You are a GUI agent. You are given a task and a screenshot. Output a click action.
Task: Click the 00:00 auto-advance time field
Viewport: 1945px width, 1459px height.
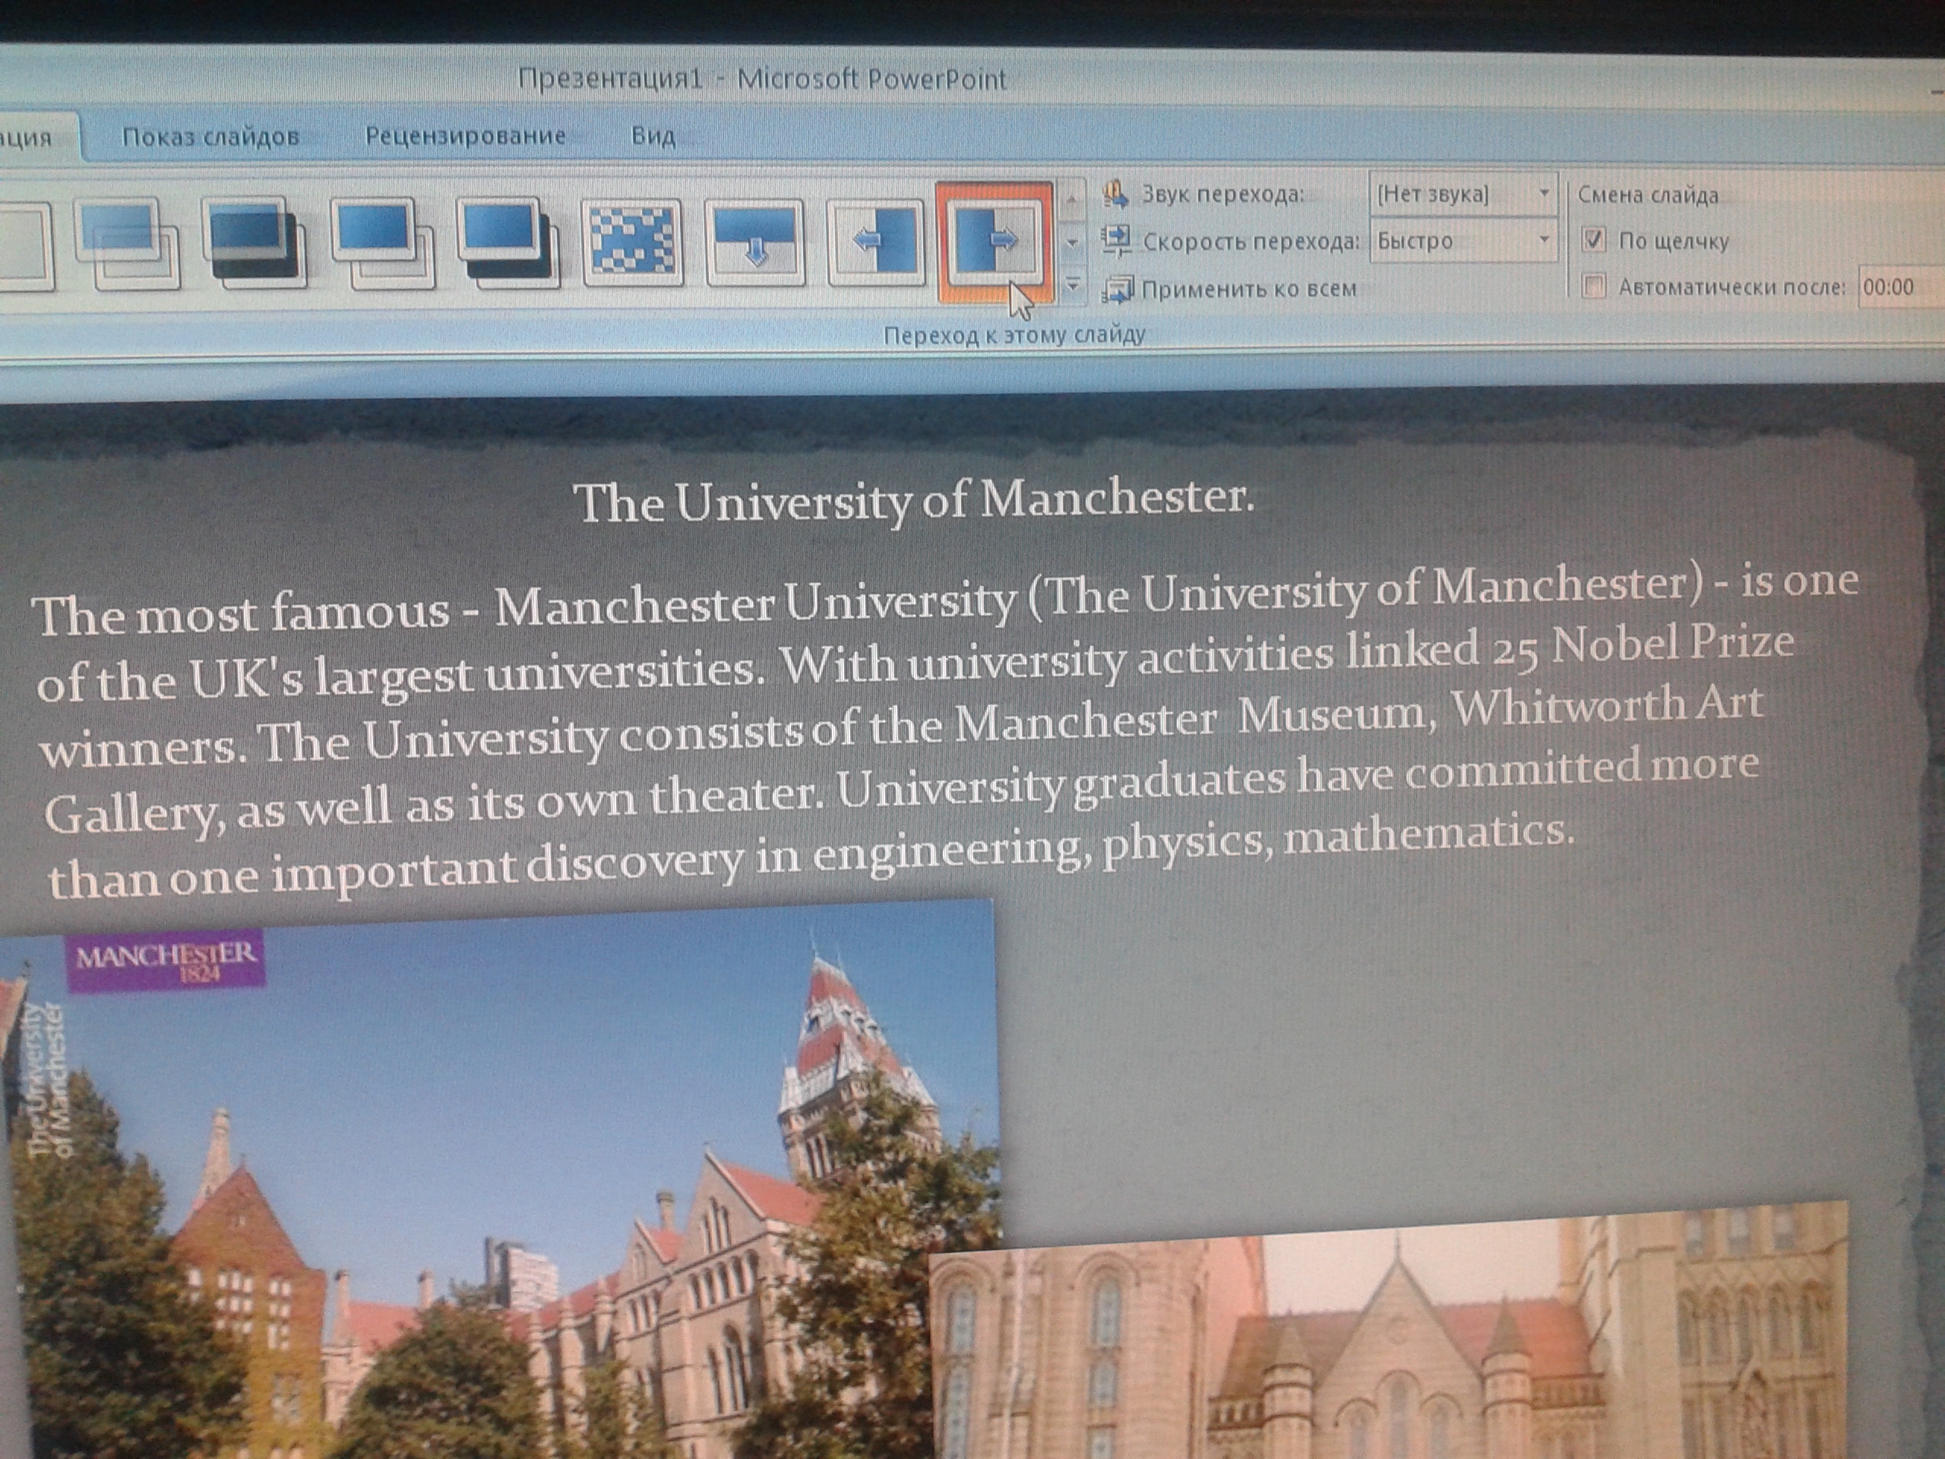(1890, 286)
